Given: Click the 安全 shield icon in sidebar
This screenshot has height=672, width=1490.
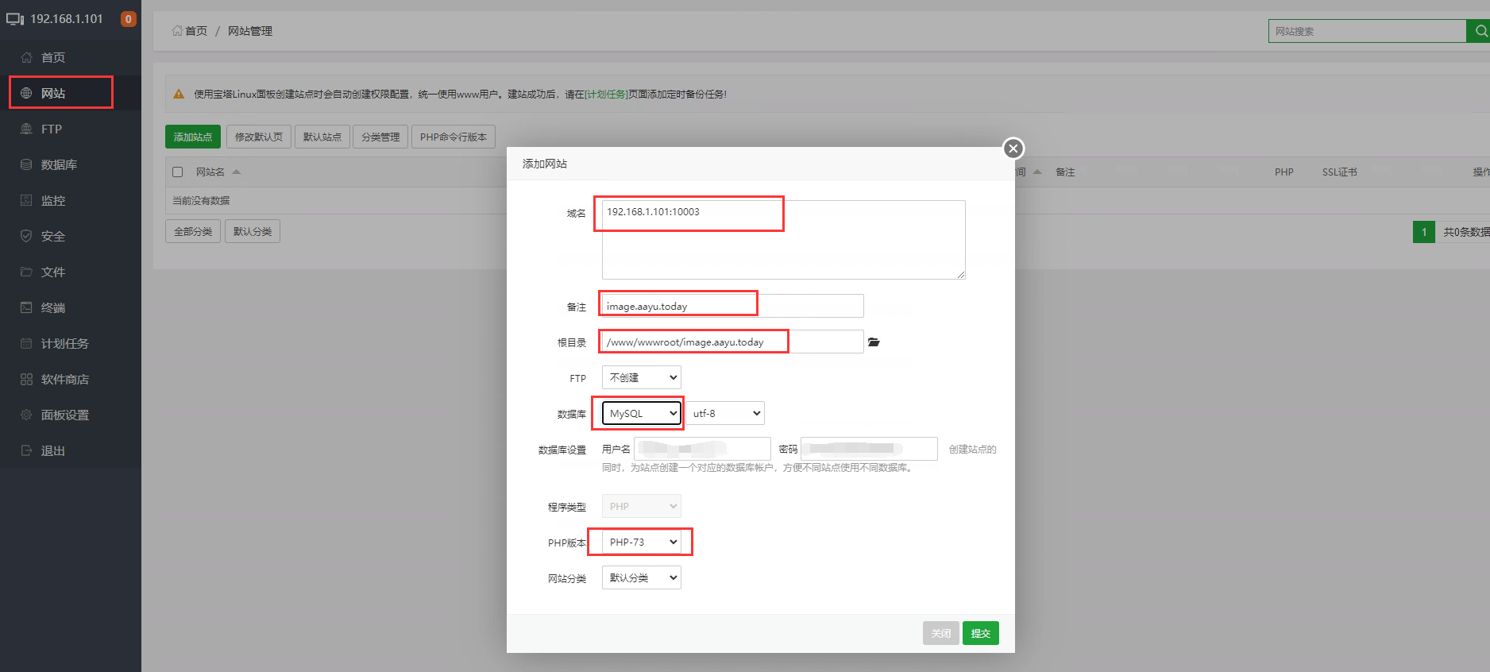Looking at the screenshot, I should point(26,237).
